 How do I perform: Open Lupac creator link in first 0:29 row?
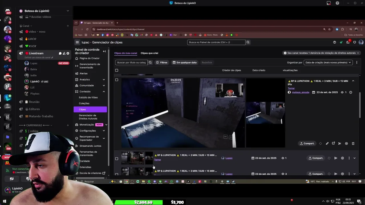(229, 158)
